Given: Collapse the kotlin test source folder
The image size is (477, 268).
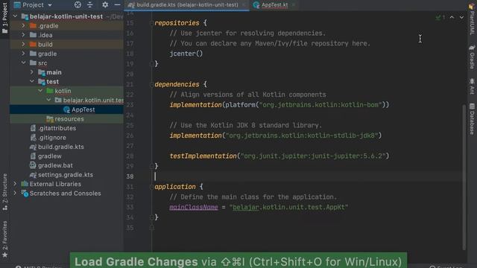Looking at the screenshot, I should pyautogui.click(x=40, y=91).
